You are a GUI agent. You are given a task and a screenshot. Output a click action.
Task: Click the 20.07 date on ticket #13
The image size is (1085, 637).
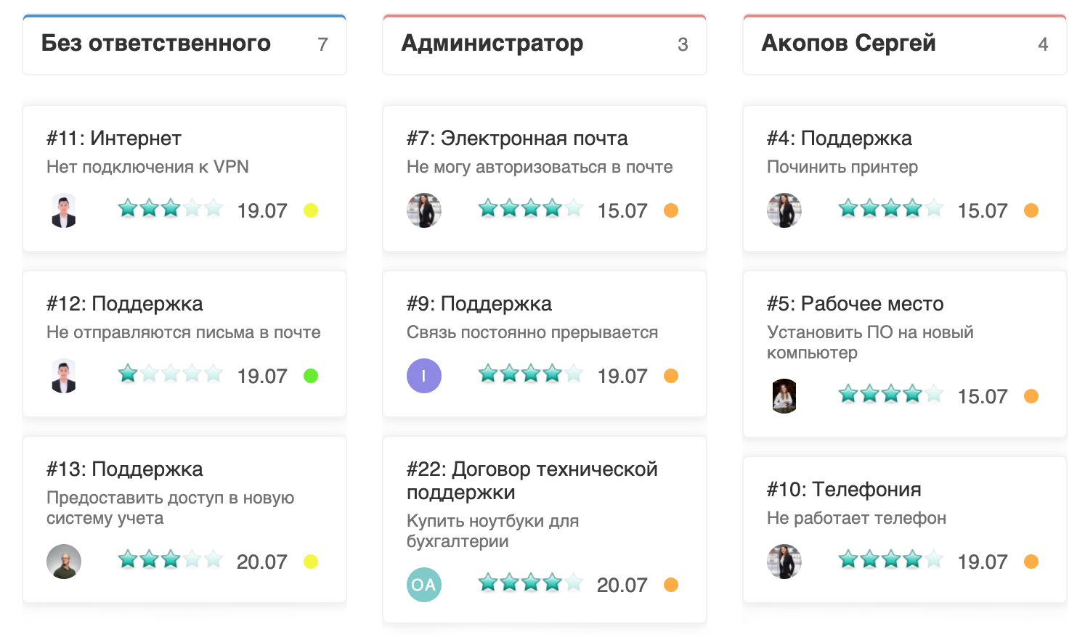pos(261,562)
